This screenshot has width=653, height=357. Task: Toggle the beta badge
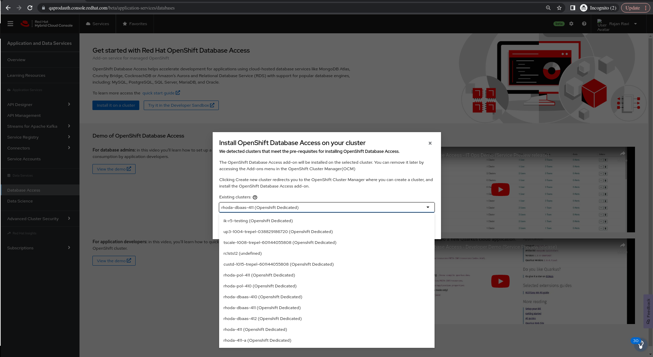[x=559, y=24]
